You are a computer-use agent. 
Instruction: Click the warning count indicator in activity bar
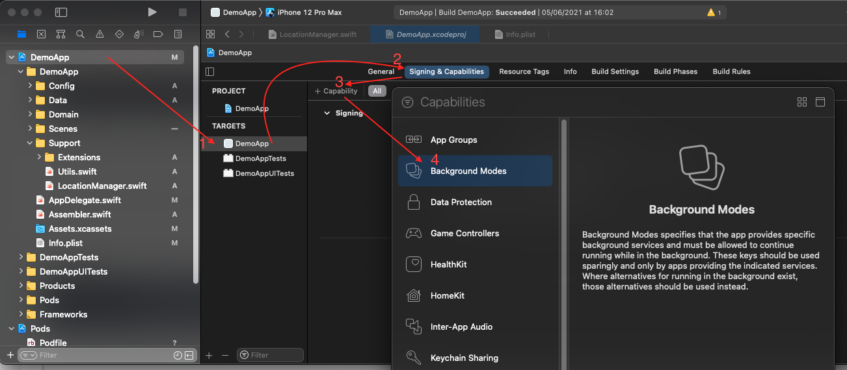pos(714,12)
